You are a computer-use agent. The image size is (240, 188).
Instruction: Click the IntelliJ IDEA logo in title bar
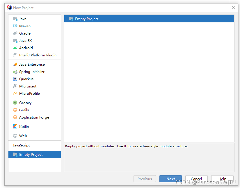coord(9,8)
